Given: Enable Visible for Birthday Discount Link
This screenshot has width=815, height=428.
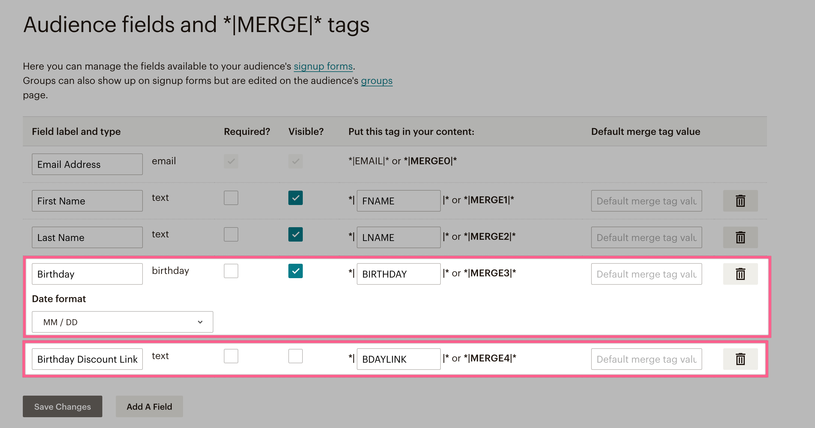Looking at the screenshot, I should pos(295,356).
